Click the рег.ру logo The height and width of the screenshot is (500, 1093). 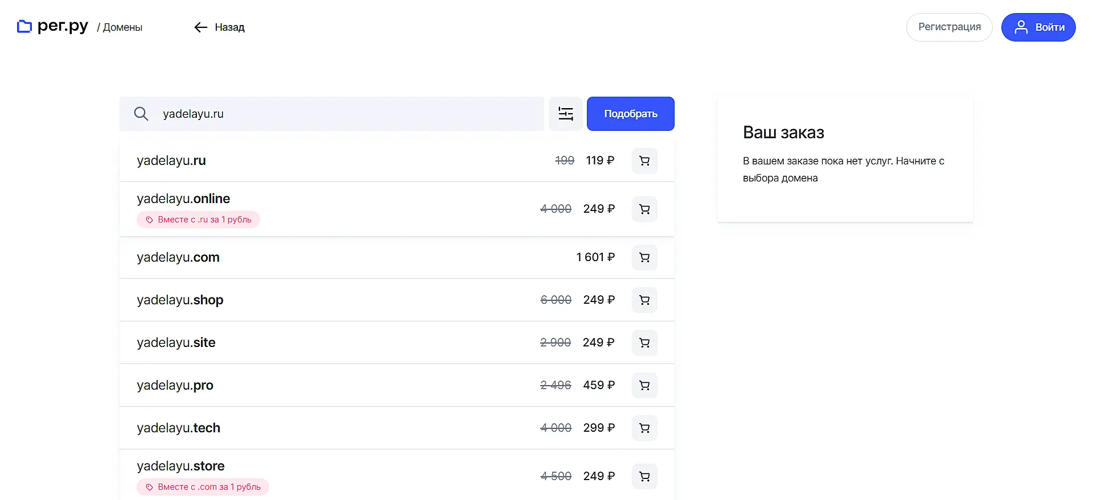coord(53,26)
